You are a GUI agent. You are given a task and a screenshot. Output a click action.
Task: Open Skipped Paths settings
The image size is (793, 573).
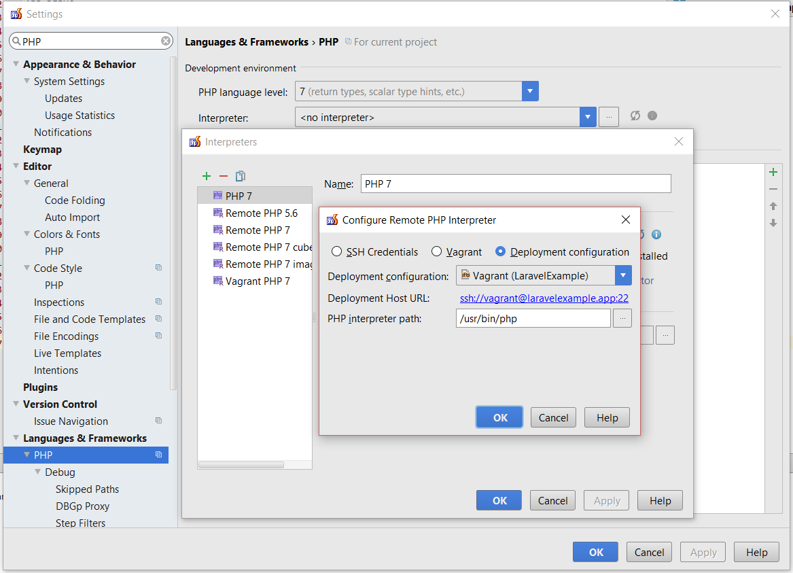[x=87, y=489]
